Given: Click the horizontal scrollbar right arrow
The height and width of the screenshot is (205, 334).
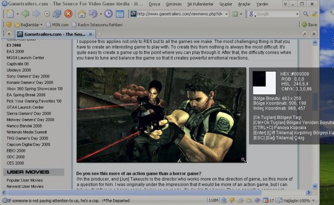Looking at the screenshot, I should click(x=309, y=193).
